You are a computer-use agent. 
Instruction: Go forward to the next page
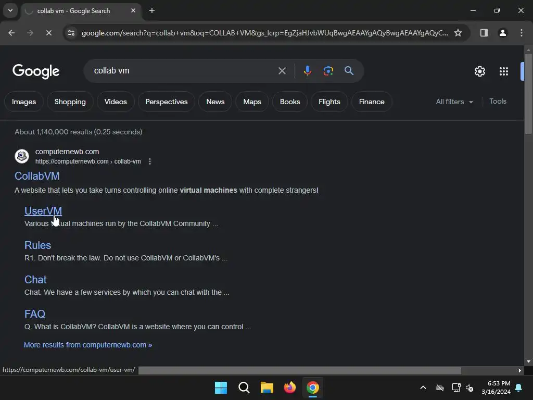pyautogui.click(x=30, y=33)
